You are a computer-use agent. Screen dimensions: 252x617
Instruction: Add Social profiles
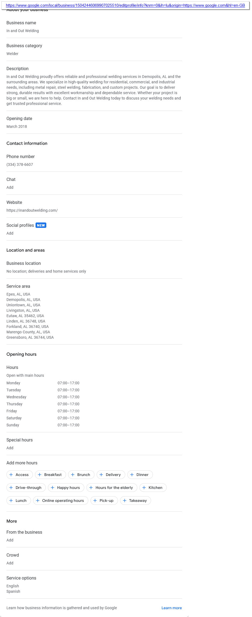coord(10,233)
